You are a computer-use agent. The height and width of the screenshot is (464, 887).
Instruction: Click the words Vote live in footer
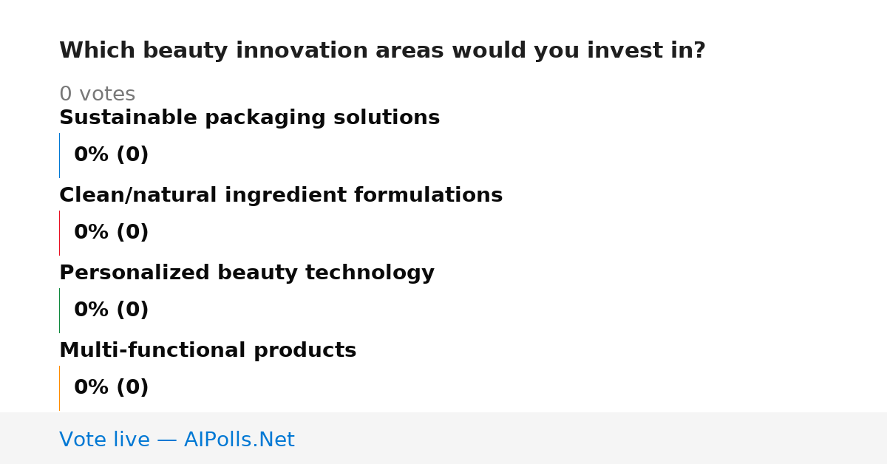104,440
